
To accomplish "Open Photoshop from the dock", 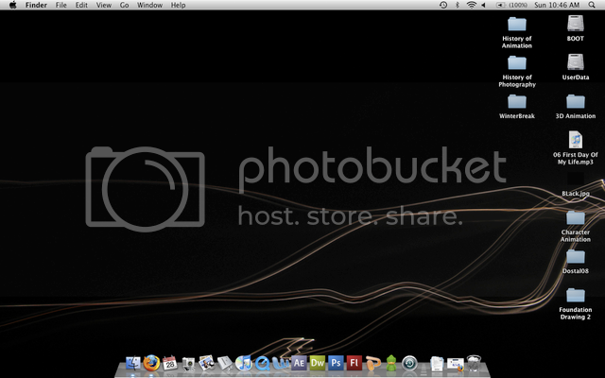I will 336,363.
